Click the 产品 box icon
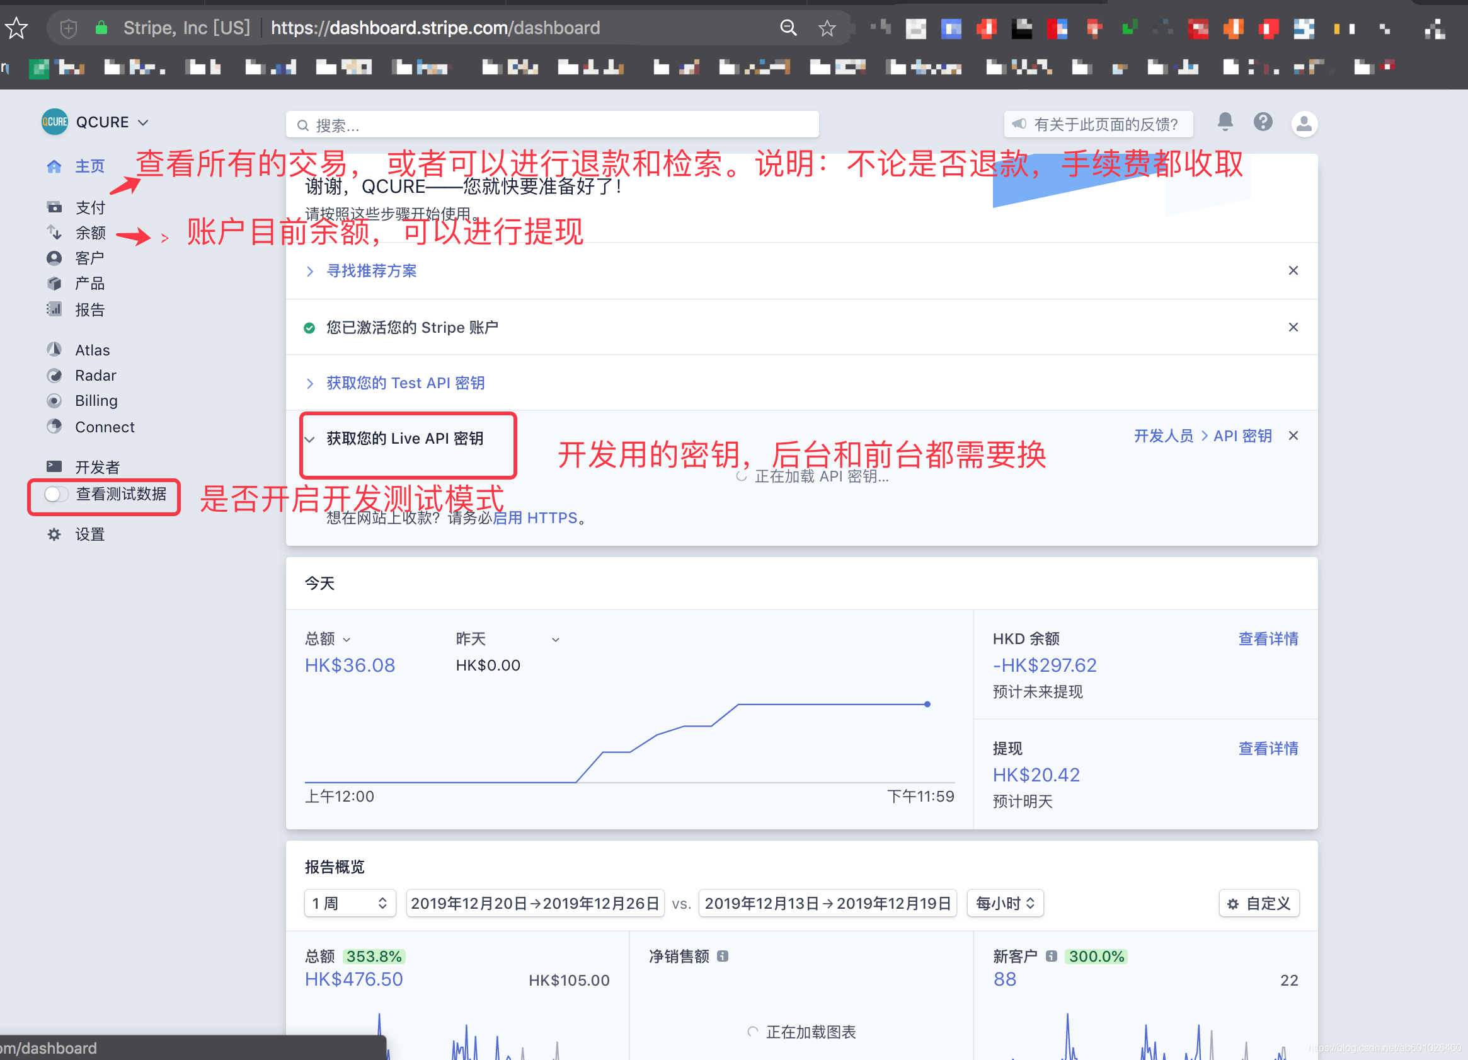 coord(54,284)
